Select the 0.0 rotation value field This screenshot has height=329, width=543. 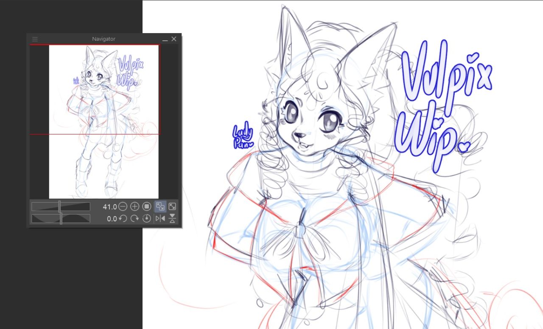[111, 218]
